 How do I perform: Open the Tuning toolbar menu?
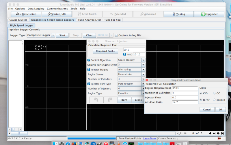coord(179,14)
